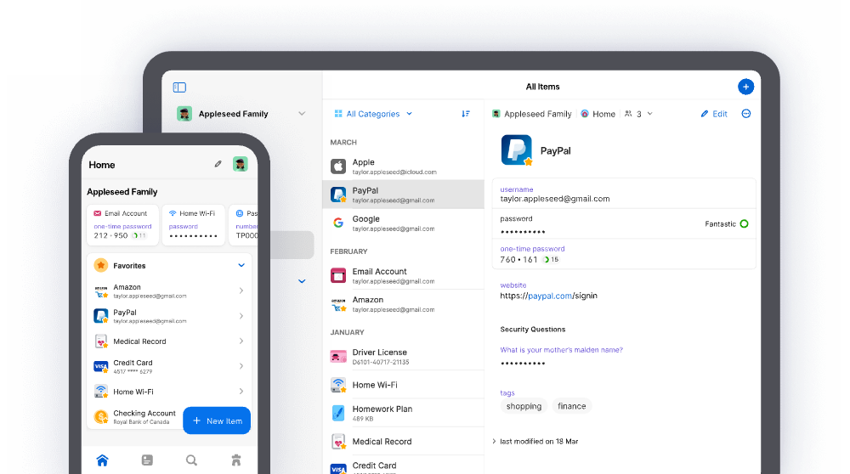
Task: Expand the Appleseed Family account chevron
Action: [302, 114]
